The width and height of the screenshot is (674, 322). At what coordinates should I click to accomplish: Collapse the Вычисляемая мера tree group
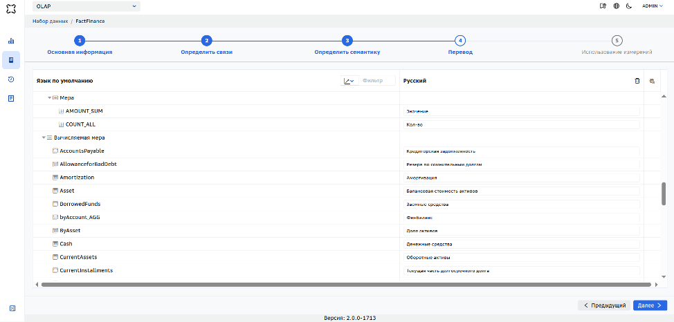pos(44,138)
